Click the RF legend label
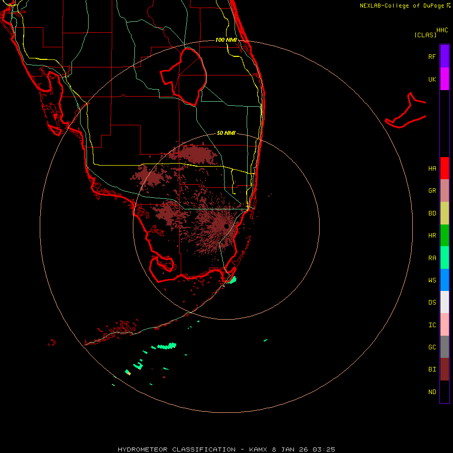This screenshot has height=453, width=453. pos(432,56)
